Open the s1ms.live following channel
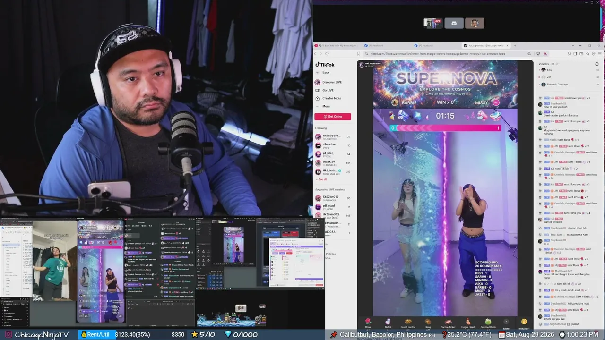This screenshot has height=340, width=605. 333,145
